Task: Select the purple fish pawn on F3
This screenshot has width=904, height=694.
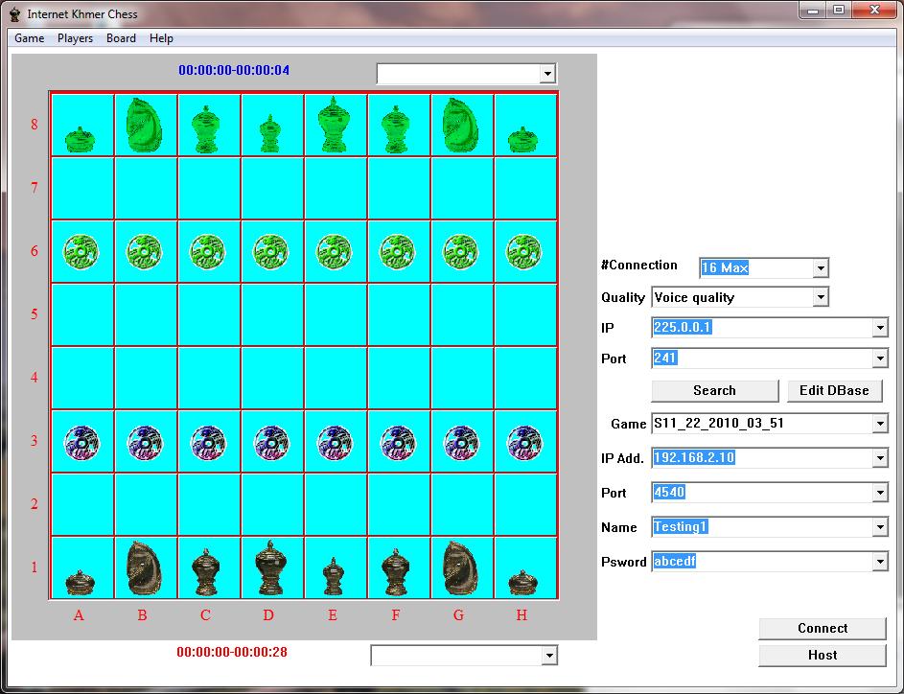Action: 397,443
